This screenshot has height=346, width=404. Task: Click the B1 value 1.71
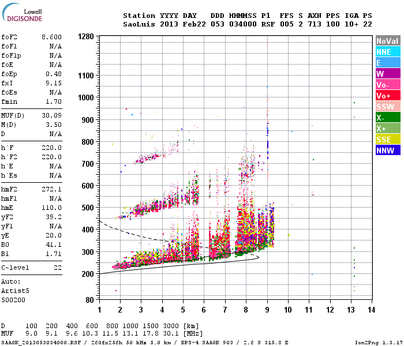(x=54, y=254)
